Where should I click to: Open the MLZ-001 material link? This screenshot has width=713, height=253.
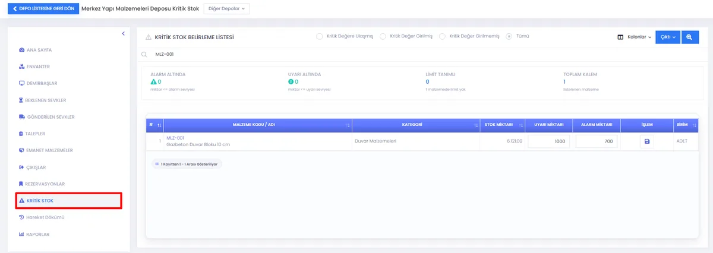pos(175,138)
